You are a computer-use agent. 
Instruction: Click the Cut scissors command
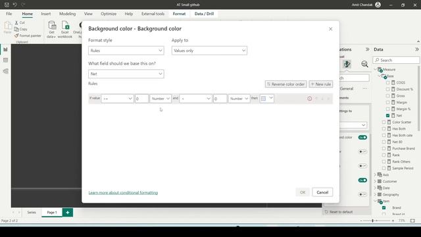point(19,22)
